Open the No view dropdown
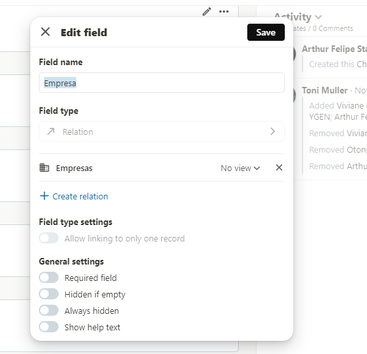 pos(240,168)
